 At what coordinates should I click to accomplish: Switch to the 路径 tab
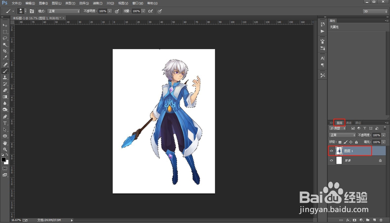pyautogui.click(x=358, y=123)
